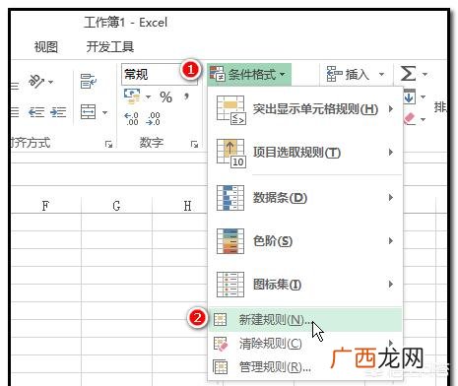Viewport: 458px width, 386px height.
Task: Expand the Insert (插入) dropdown arrow
Action: pos(381,74)
